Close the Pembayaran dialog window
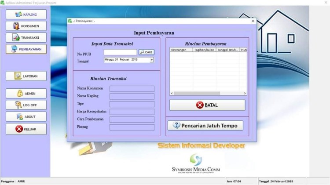Screen dimensions: 330x185 (253, 21)
